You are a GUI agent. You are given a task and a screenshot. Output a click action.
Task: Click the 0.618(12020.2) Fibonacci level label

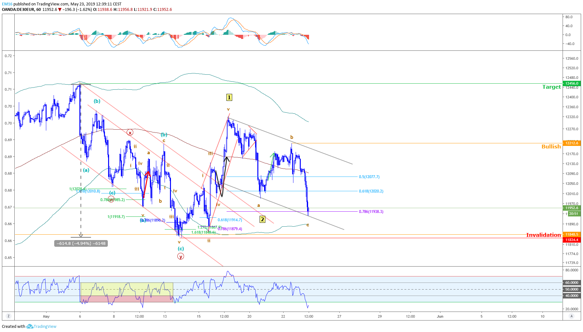click(x=371, y=191)
